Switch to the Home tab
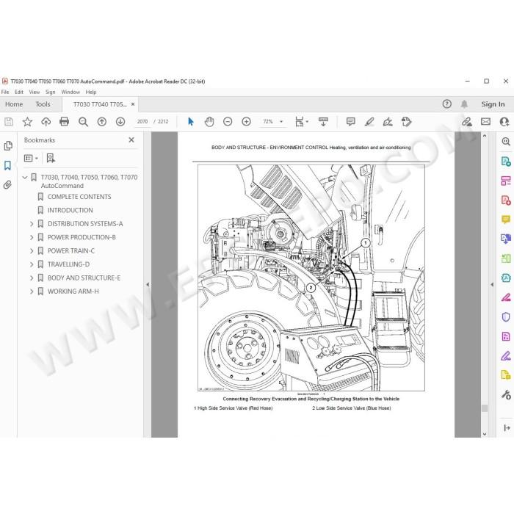This screenshot has width=514, height=514. coord(14,104)
